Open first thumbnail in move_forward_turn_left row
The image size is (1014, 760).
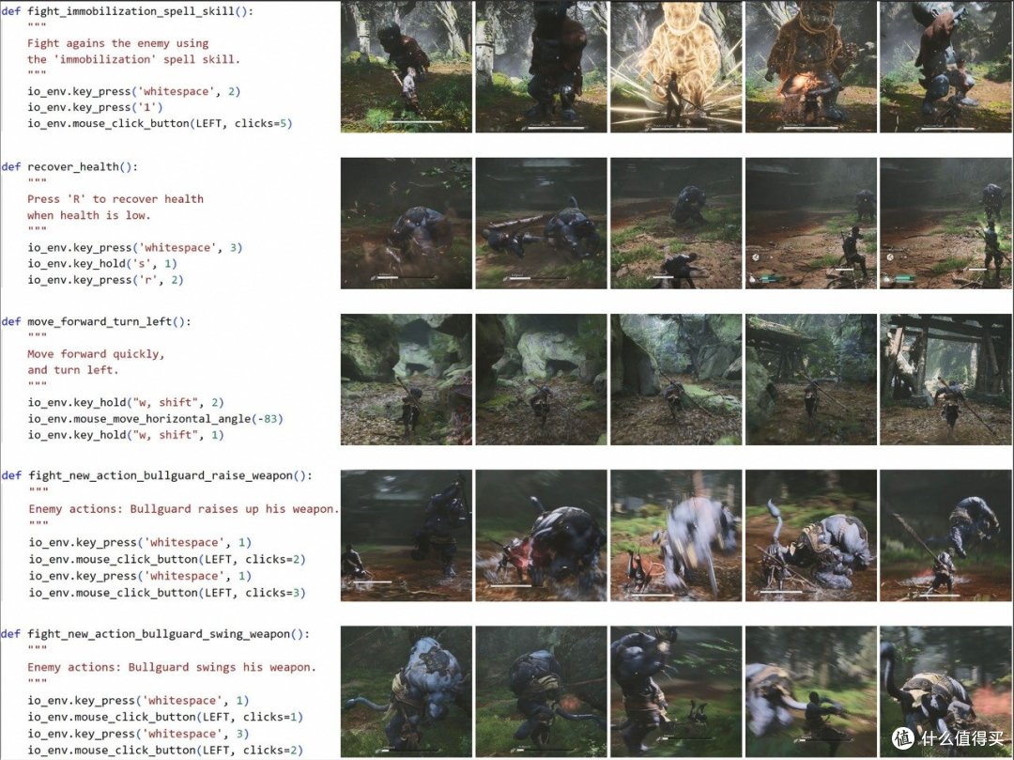[407, 380]
